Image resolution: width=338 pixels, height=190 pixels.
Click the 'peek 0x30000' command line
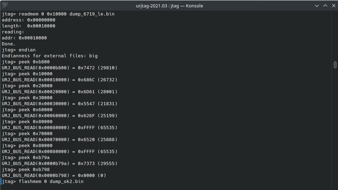point(27,98)
